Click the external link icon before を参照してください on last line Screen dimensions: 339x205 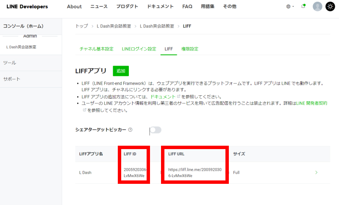tap(84, 110)
